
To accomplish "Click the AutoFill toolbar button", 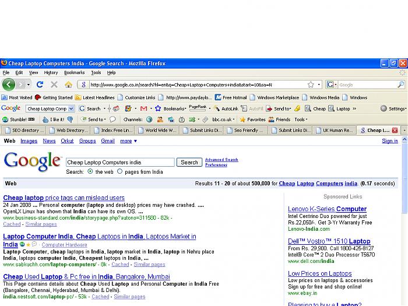I will coord(252,108).
